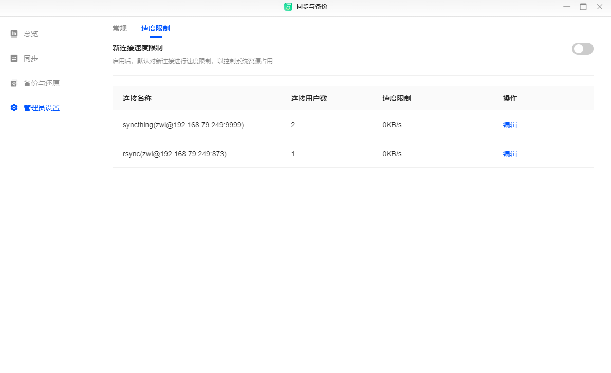Click the 管理员设置 gear icon
This screenshot has height=373, width=611.
14,108
